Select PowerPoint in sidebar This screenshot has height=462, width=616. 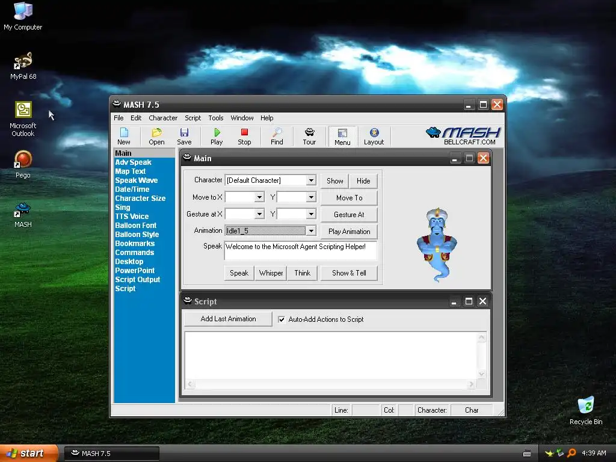(135, 271)
